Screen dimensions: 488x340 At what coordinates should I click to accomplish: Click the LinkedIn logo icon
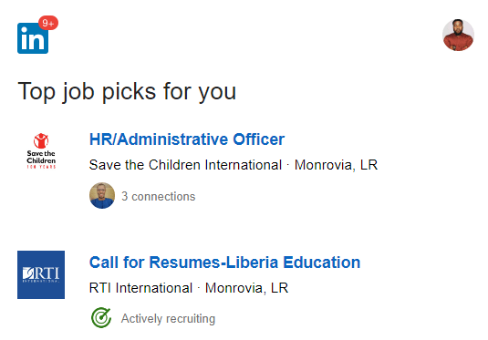tap(33, 38)
